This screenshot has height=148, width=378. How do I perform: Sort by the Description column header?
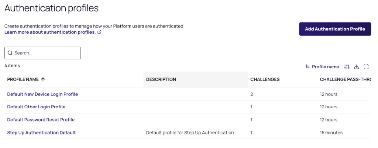tap(161, 79)
